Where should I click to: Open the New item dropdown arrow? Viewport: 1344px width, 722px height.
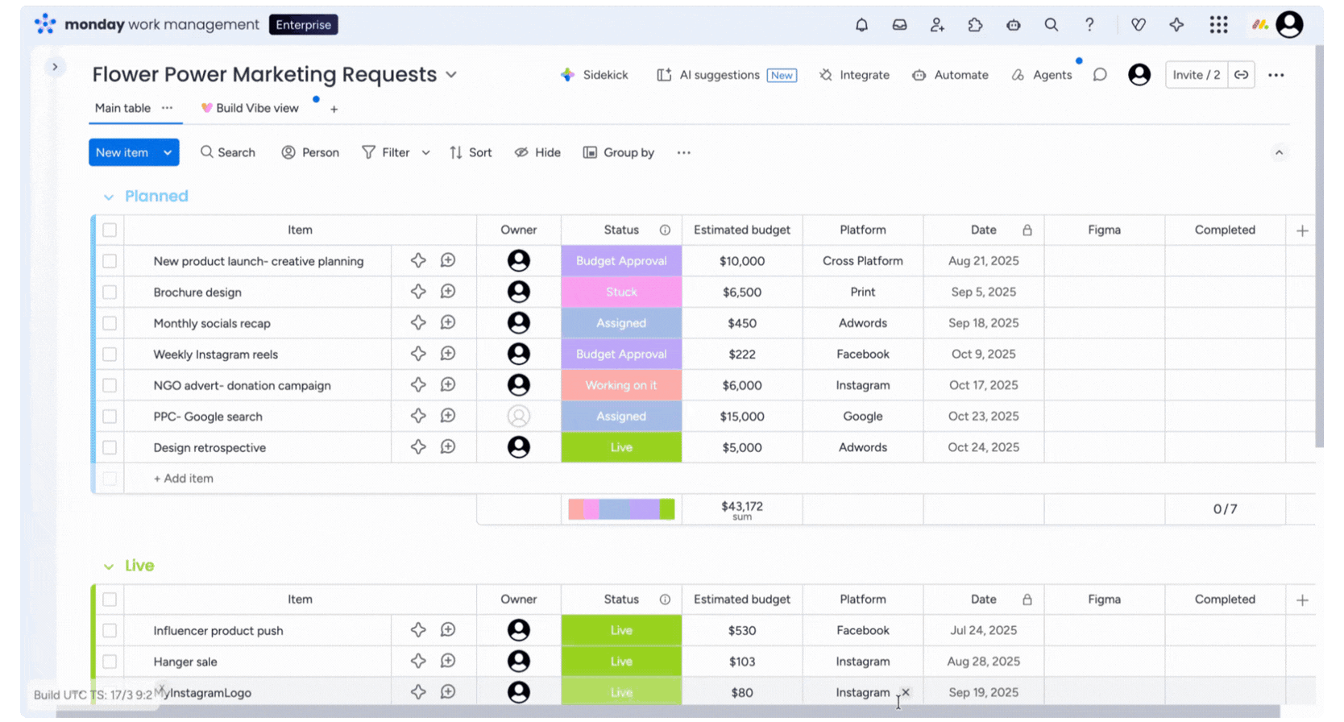click(x=168, y=152)
